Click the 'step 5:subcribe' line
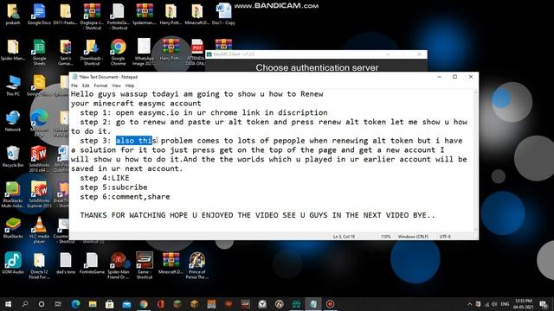 113,187
